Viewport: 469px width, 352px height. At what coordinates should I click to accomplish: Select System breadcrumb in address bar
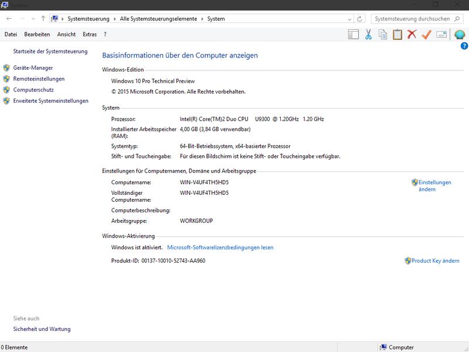pyautogui.click(x=216, y=19)
